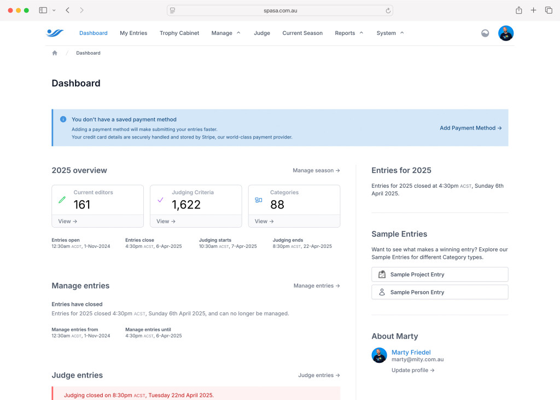Click the spasa.com.au address bar

pyautogui.click(x=280, y=11)
